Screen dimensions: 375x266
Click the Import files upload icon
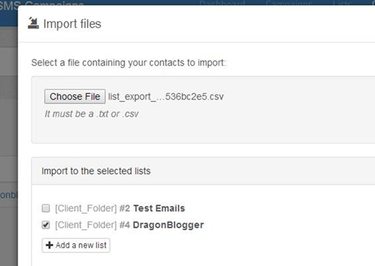pyautogui.click(x=33, y=23)
